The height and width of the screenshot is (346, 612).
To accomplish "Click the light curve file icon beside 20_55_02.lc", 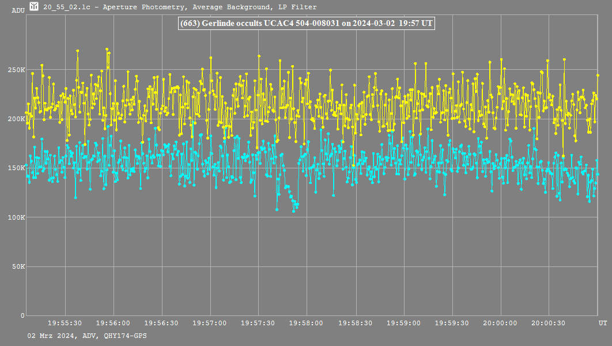I will click(x=34, y=7).
